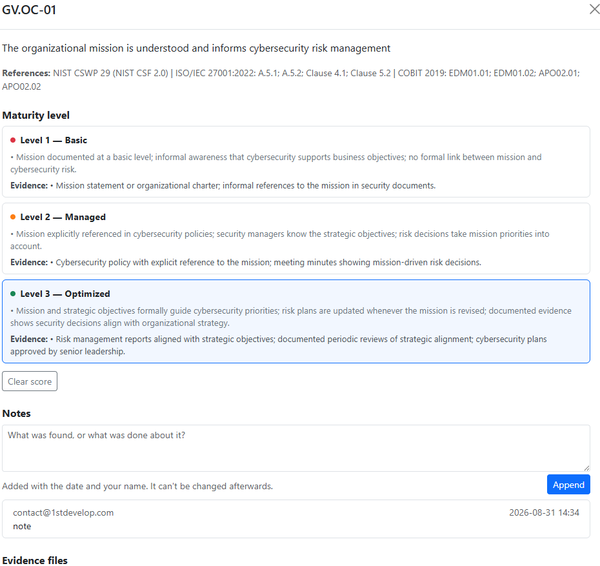
Task: Click the orange dot beside Level 2
Action: pyautogui.click(x=13, y=217)
